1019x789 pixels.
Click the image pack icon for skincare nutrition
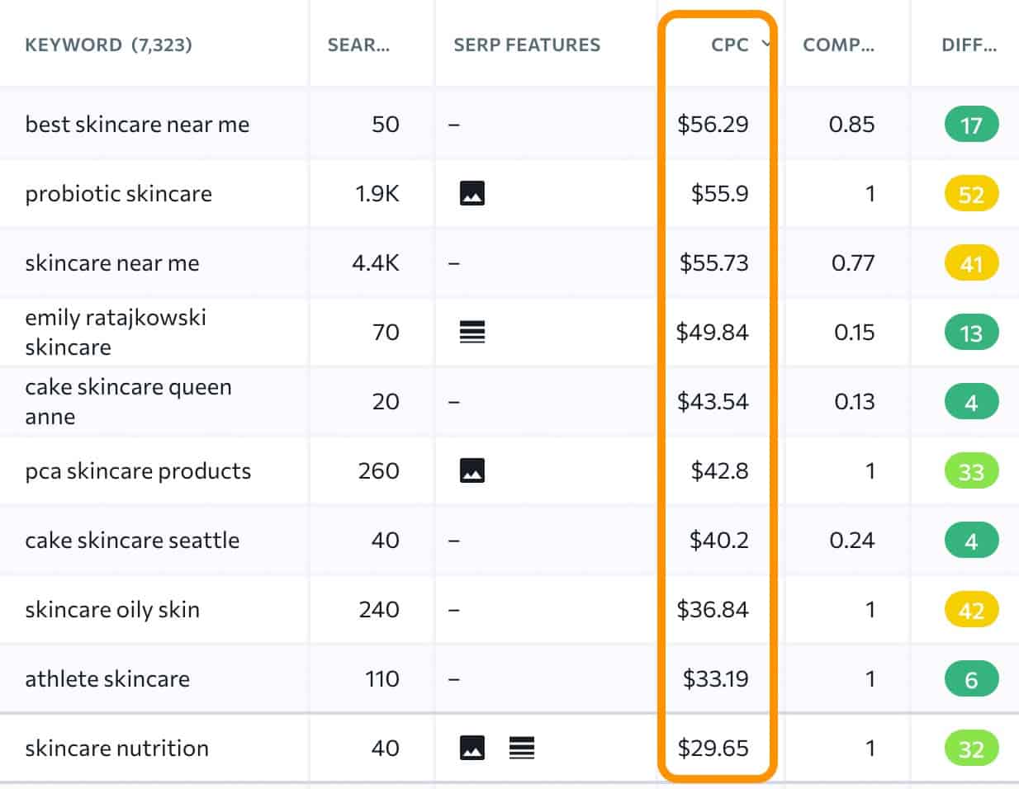point(472,749)
